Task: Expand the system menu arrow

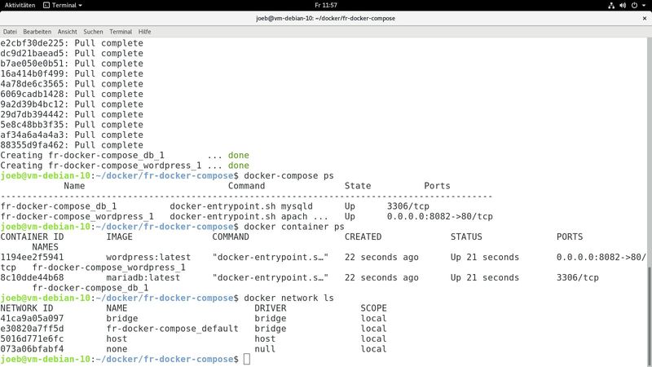Action: 644,6
